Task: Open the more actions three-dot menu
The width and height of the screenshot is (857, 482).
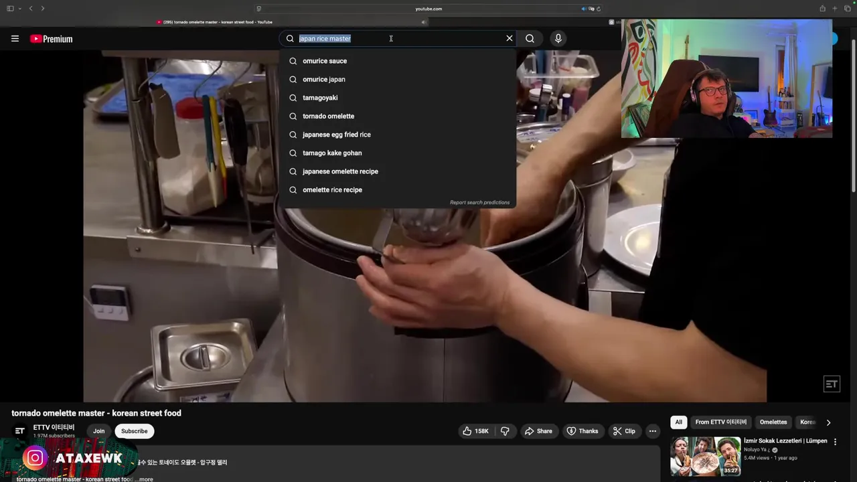Action: pos(653,431)
